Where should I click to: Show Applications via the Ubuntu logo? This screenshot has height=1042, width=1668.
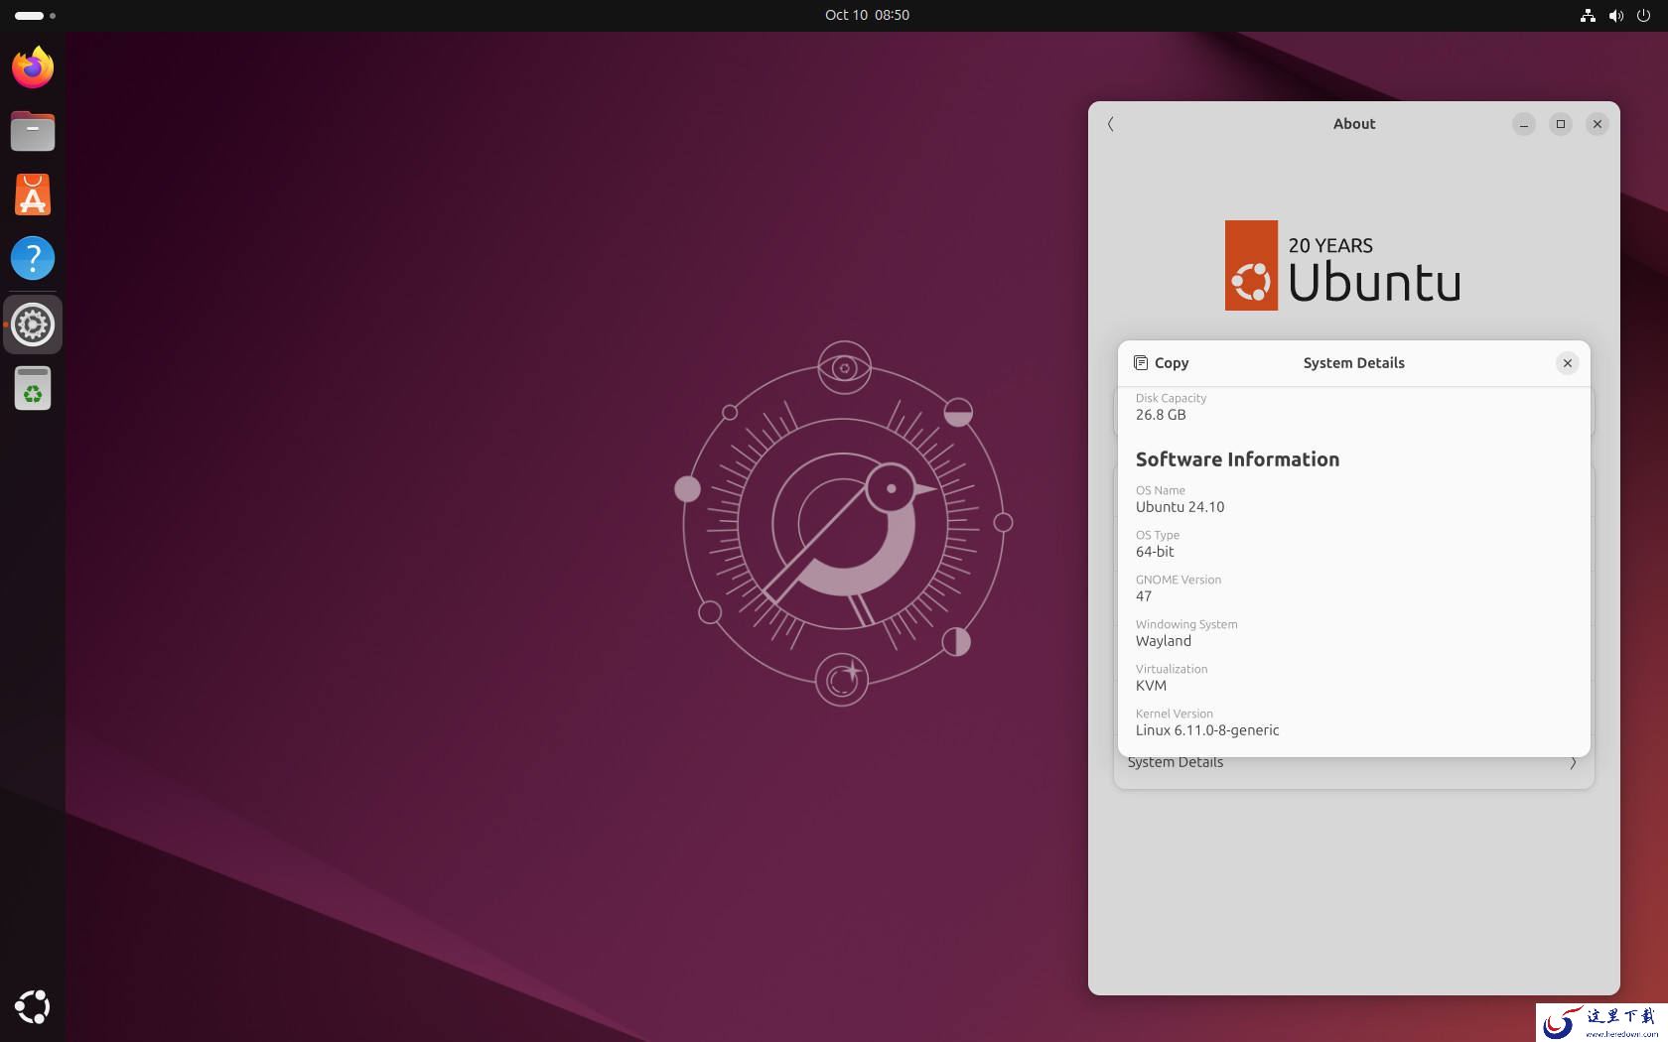coord(33,1007)
